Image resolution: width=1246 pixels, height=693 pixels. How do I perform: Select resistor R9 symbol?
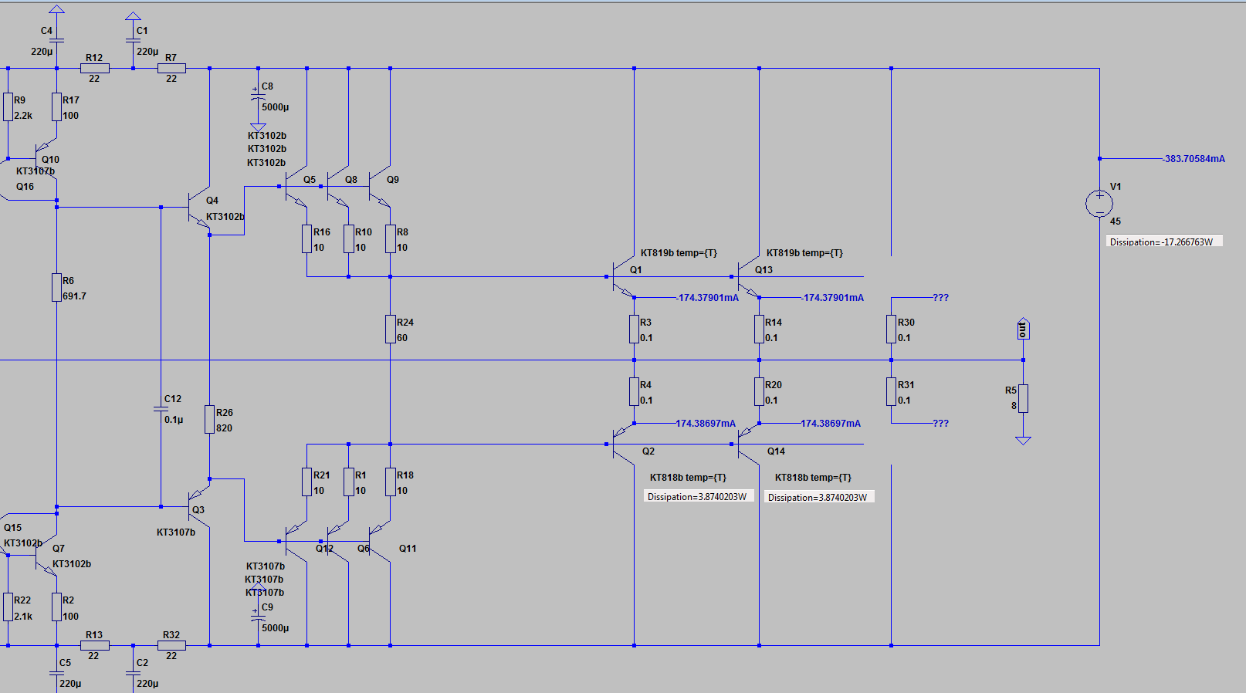[8, 106]
